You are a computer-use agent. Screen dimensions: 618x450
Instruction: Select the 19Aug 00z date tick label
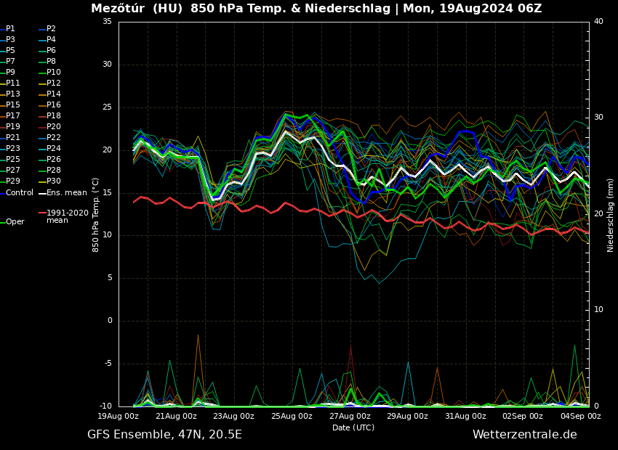(119, 417)
